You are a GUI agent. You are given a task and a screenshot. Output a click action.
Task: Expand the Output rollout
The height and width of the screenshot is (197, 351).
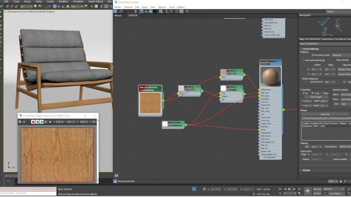click(306, 170)
